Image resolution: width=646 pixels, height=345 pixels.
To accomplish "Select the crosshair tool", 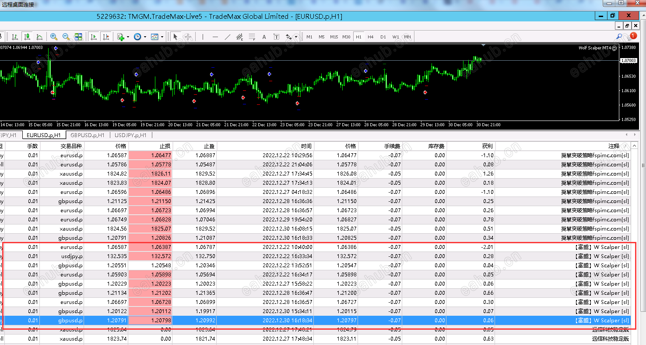I will [188, 37].
